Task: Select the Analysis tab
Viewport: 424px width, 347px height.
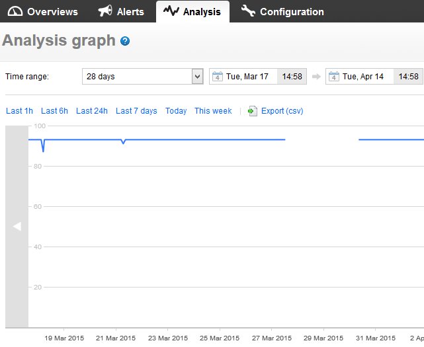Action: click(192, 12)
